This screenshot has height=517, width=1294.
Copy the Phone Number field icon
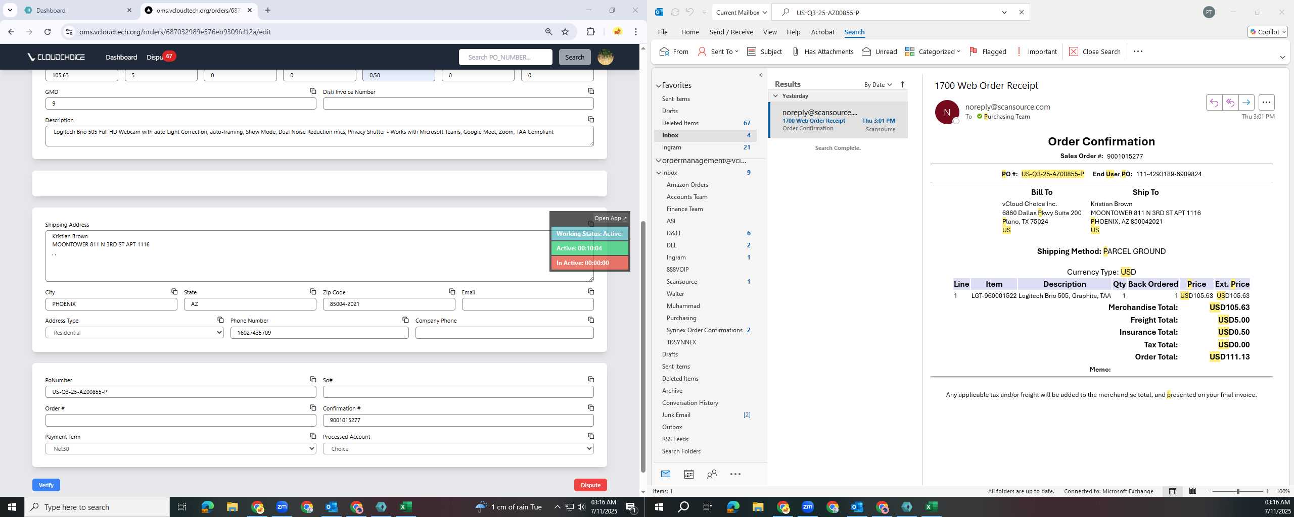(405, 320)
